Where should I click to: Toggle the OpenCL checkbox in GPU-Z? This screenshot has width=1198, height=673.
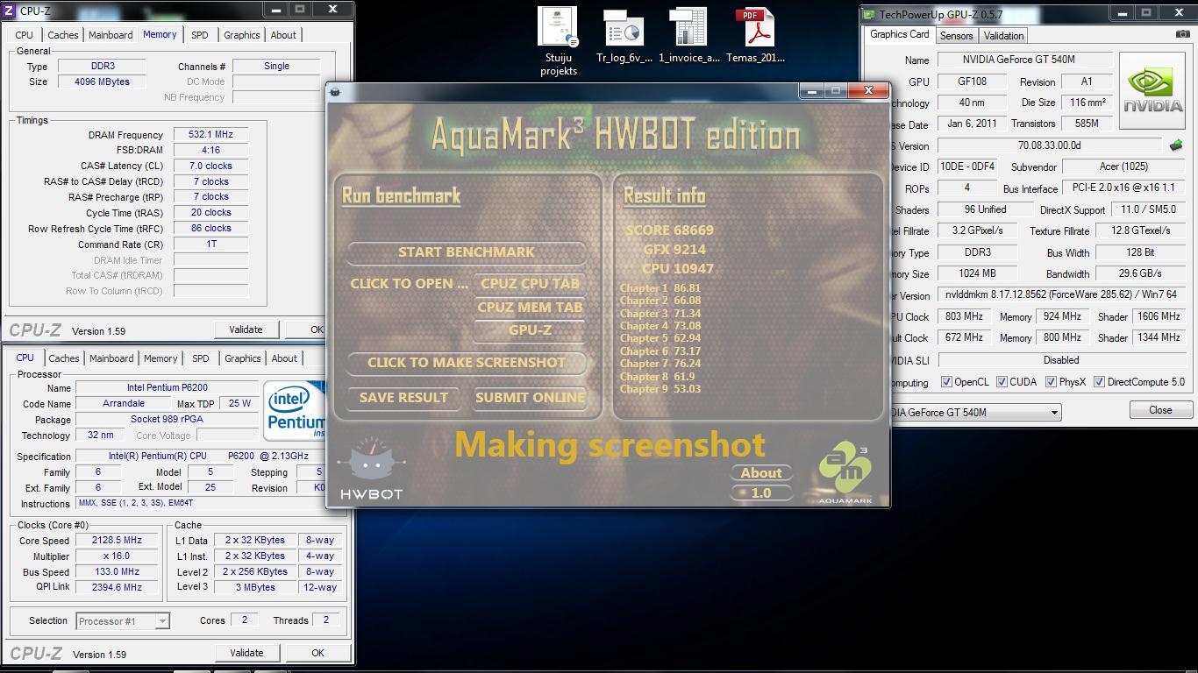[946, 382]
